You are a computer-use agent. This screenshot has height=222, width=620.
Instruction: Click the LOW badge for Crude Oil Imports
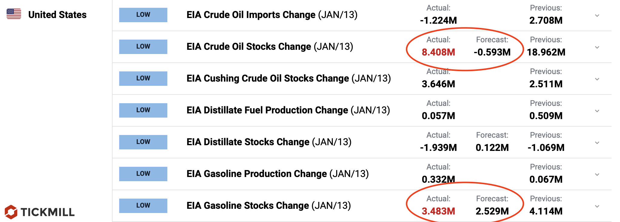click(143, 15)
